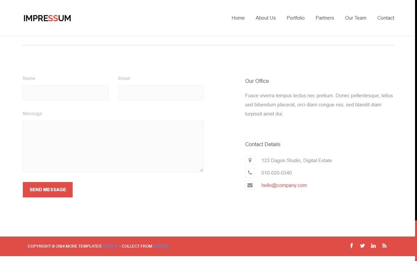
Task: Follow the Chinese link after COLLECT FROM
Action: pyautogui.click(x=161, y=246)
